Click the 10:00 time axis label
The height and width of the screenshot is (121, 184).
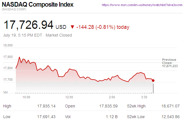click(26, 97)
